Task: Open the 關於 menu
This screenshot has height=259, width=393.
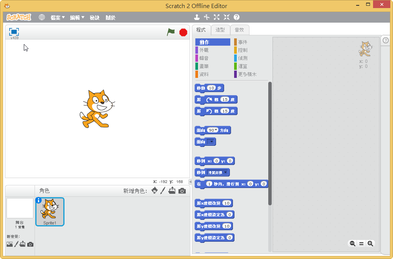Action: [111, 18]
